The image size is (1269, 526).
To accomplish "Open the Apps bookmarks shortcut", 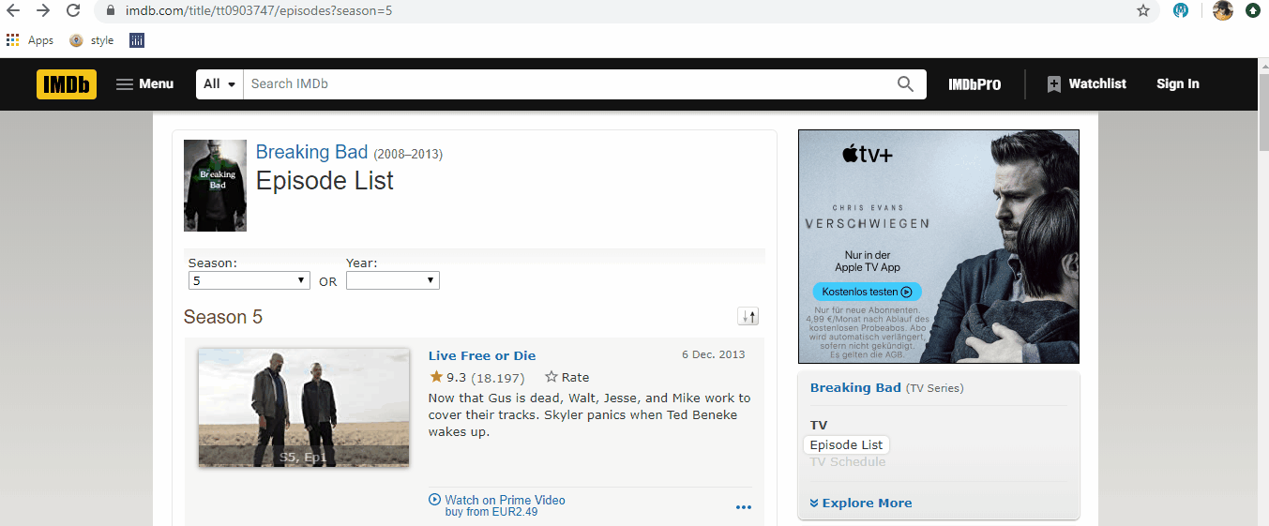I will click(x=30, y=40).
